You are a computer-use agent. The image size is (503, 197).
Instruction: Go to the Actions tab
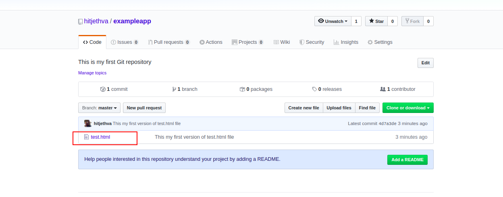[x=211, y=42]
